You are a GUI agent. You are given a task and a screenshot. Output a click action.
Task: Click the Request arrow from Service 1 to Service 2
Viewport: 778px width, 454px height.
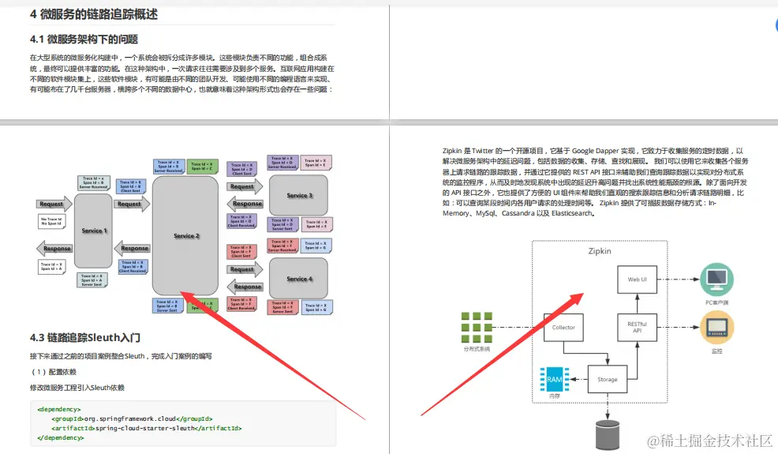point(132,204)
